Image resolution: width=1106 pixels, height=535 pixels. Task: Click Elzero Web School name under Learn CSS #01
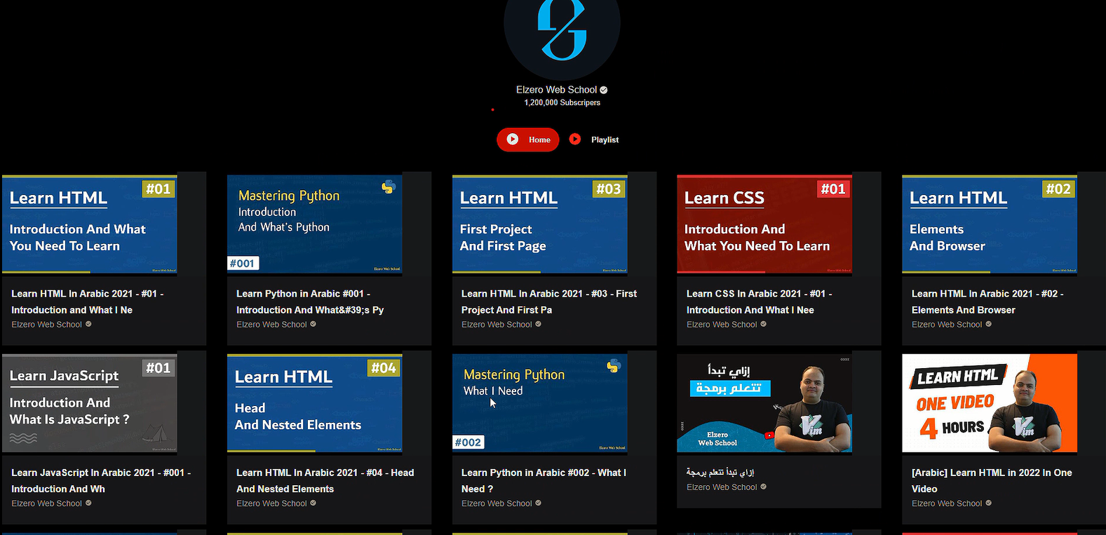[x=722, y=325]
